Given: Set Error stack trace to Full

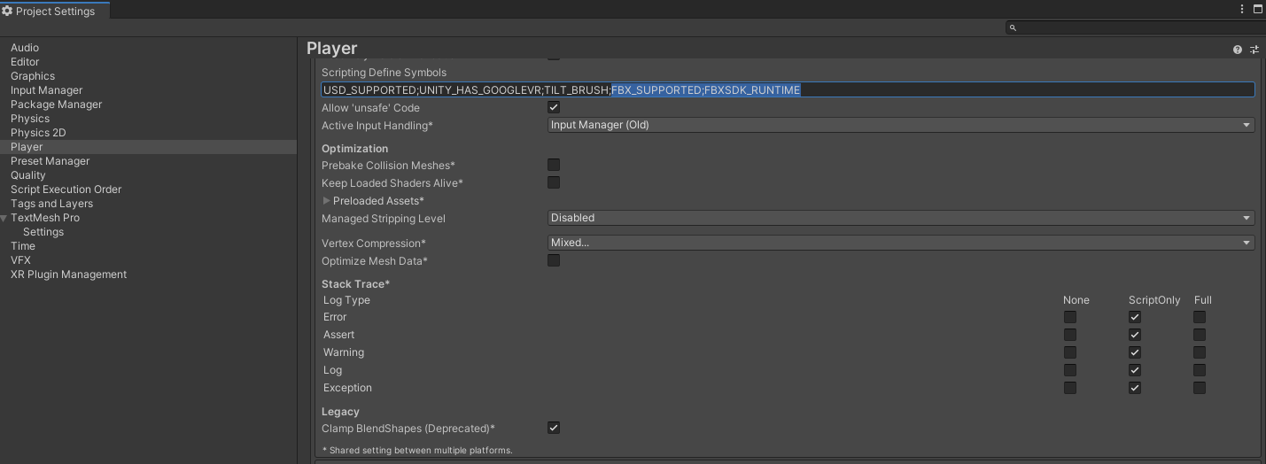Looking at the screenshot, I should coord(1200,317).
